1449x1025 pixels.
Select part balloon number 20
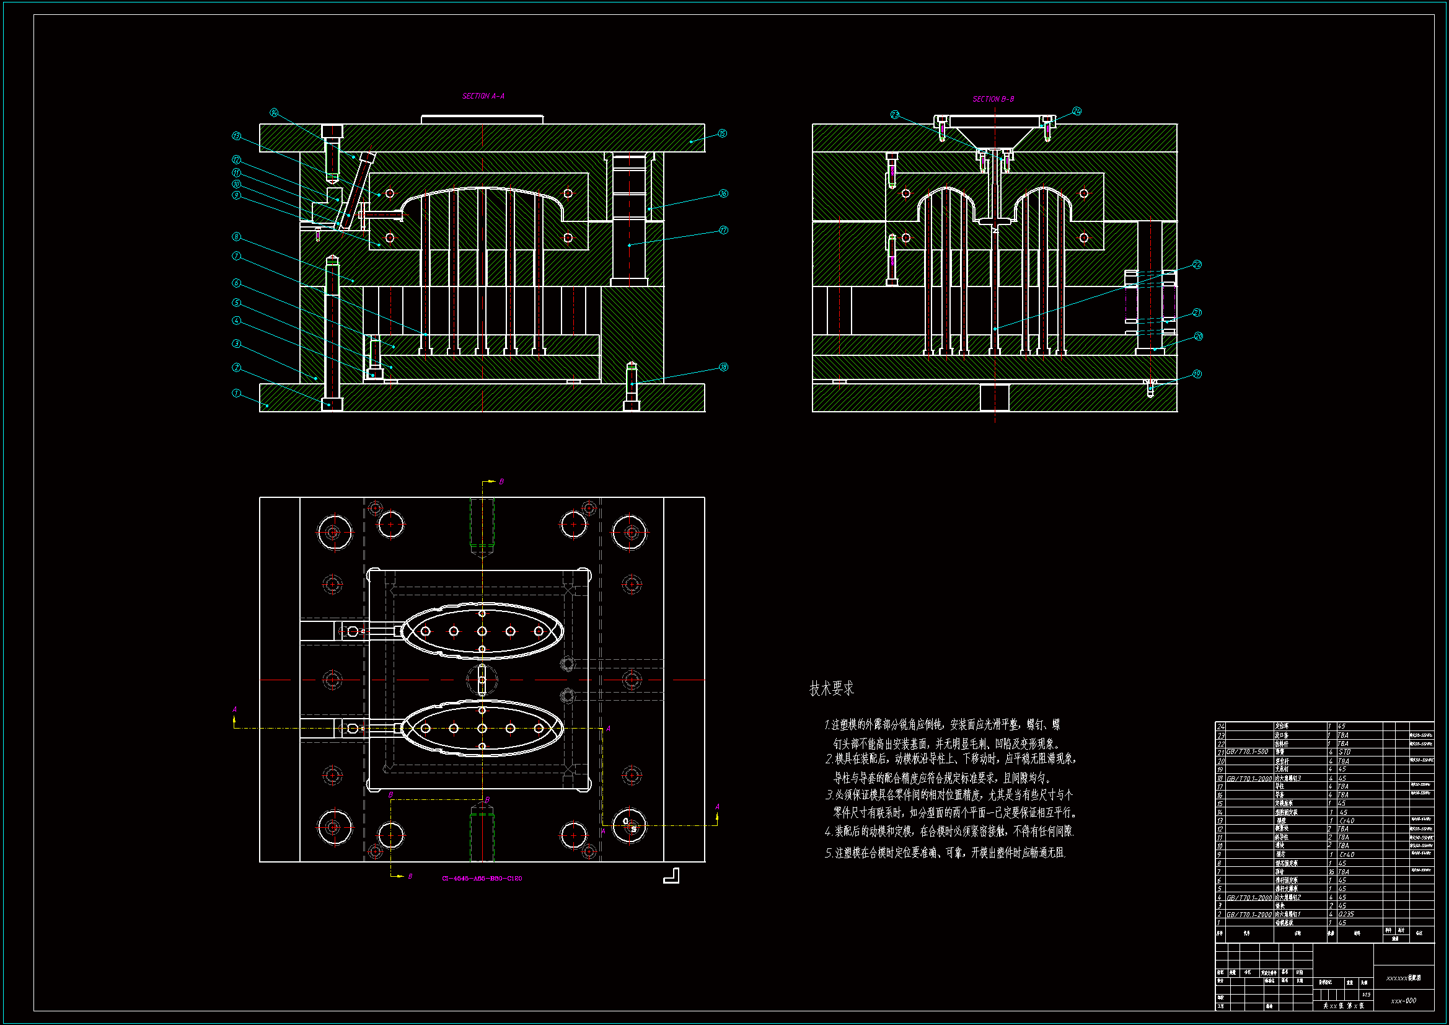[1198, 336]
